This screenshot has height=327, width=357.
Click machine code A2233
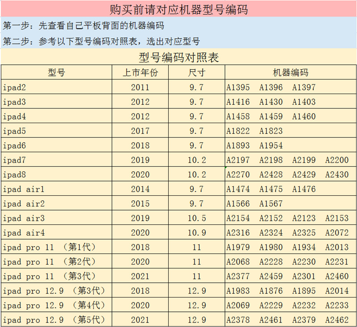point(337,306)
